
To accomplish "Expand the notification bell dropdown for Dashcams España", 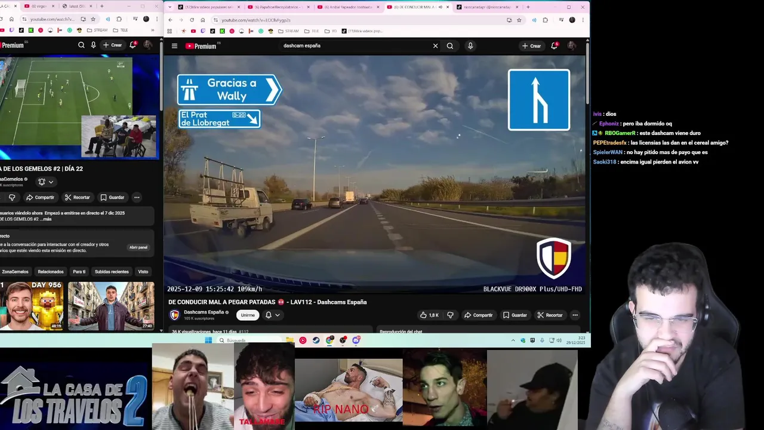I will pyautogui.click(x=272, y=315).
